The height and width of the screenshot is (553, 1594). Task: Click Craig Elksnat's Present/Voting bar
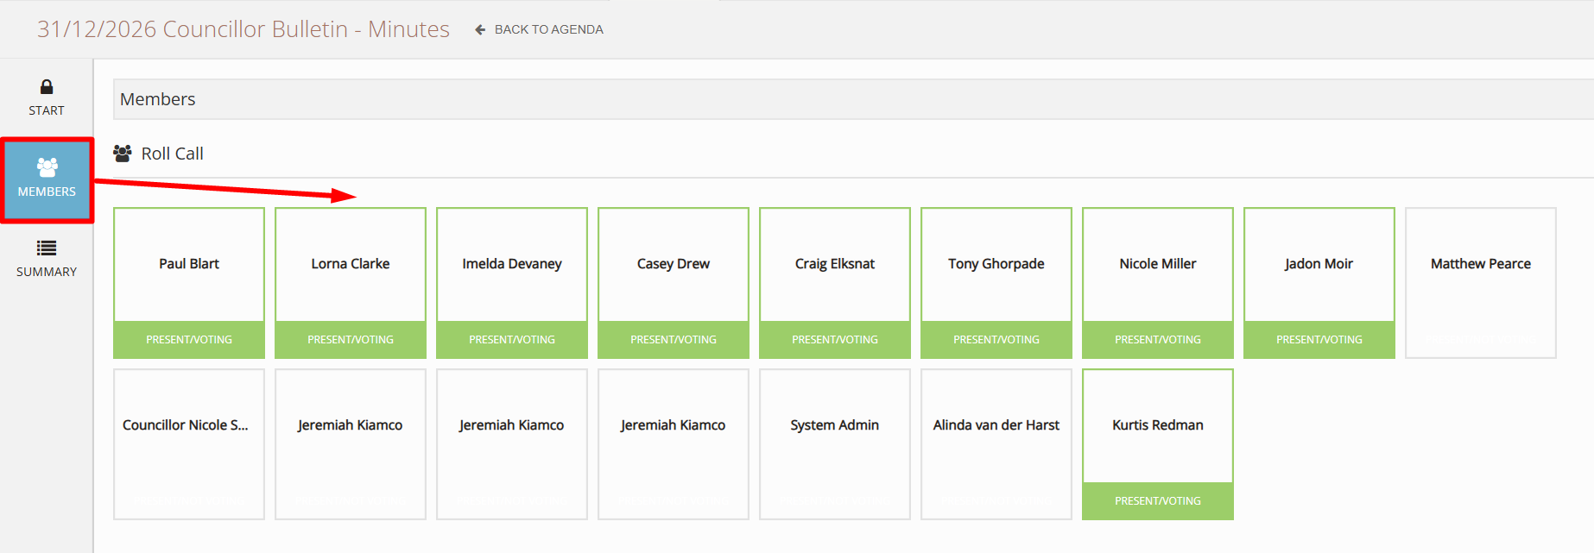point(835,340)
